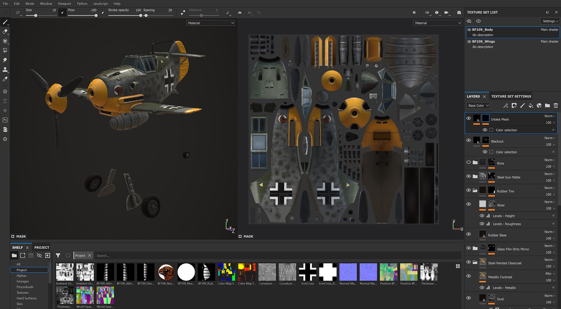Select the Grunges shelf category
The width and height of the screenshot is (561, 309).
pos(22,281)
